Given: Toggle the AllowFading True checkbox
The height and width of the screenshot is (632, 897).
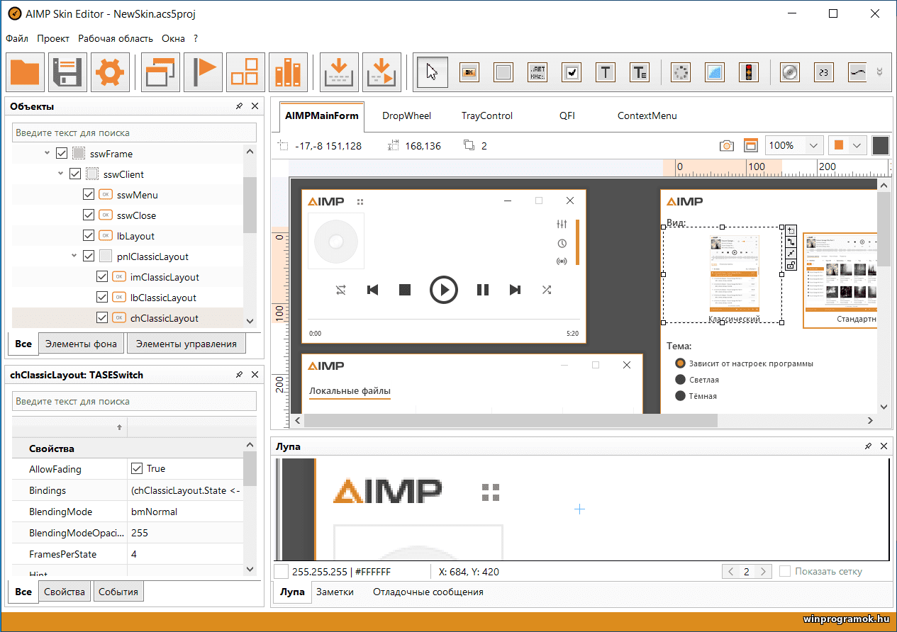Looking at the screenshot, I should (138, 468).
